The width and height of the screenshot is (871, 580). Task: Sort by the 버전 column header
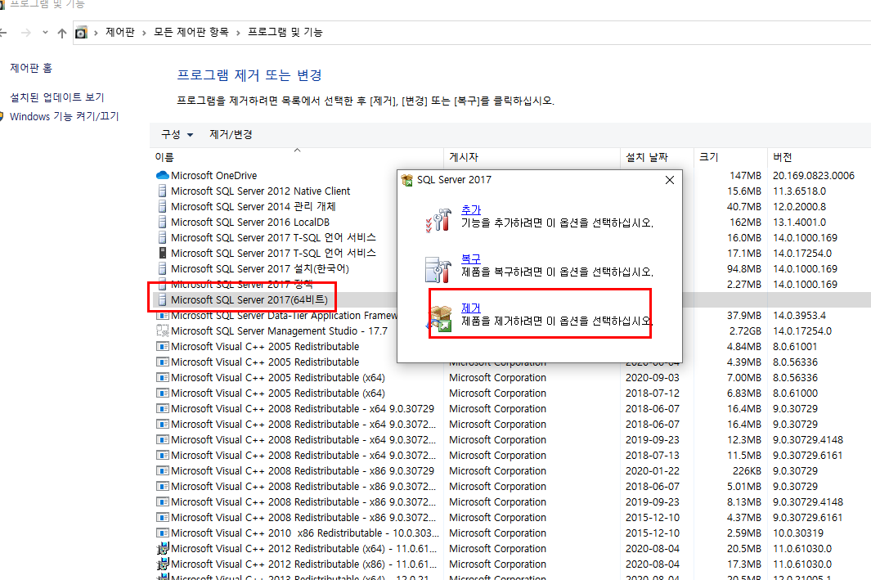(819, 157)
